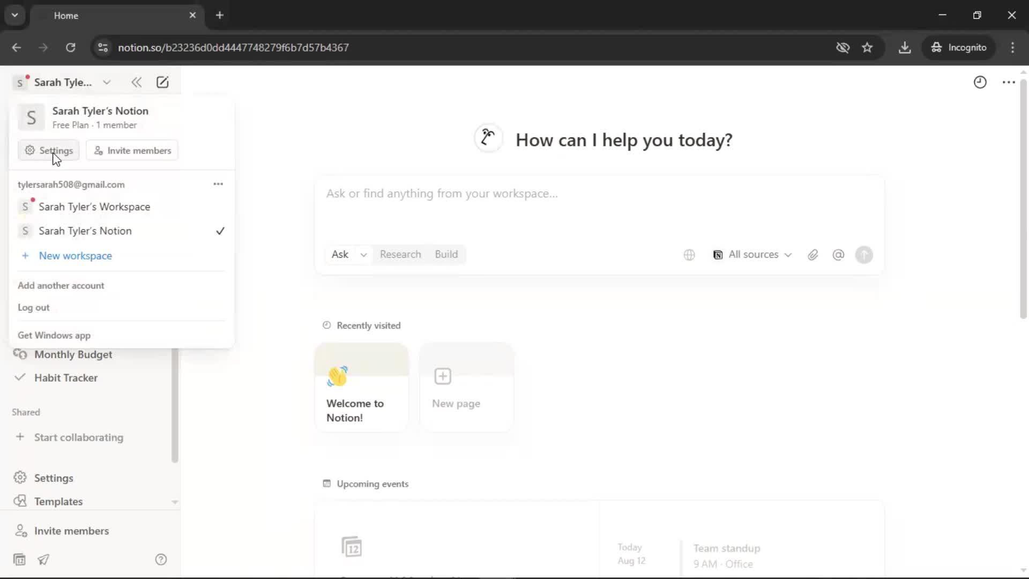Reload the page
This screenshot has width=1029, height=579.
70,48
